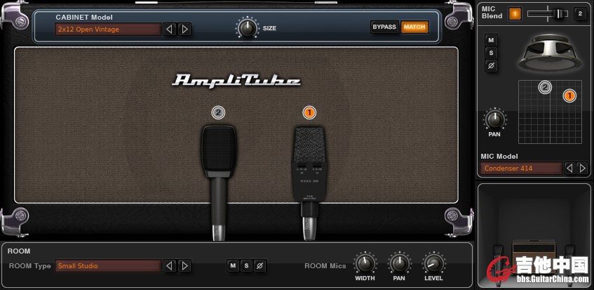Click the ROOM Mics WIDTH knob
The width and height of the screenshot is (594, 290).
(x=365, y=263)
